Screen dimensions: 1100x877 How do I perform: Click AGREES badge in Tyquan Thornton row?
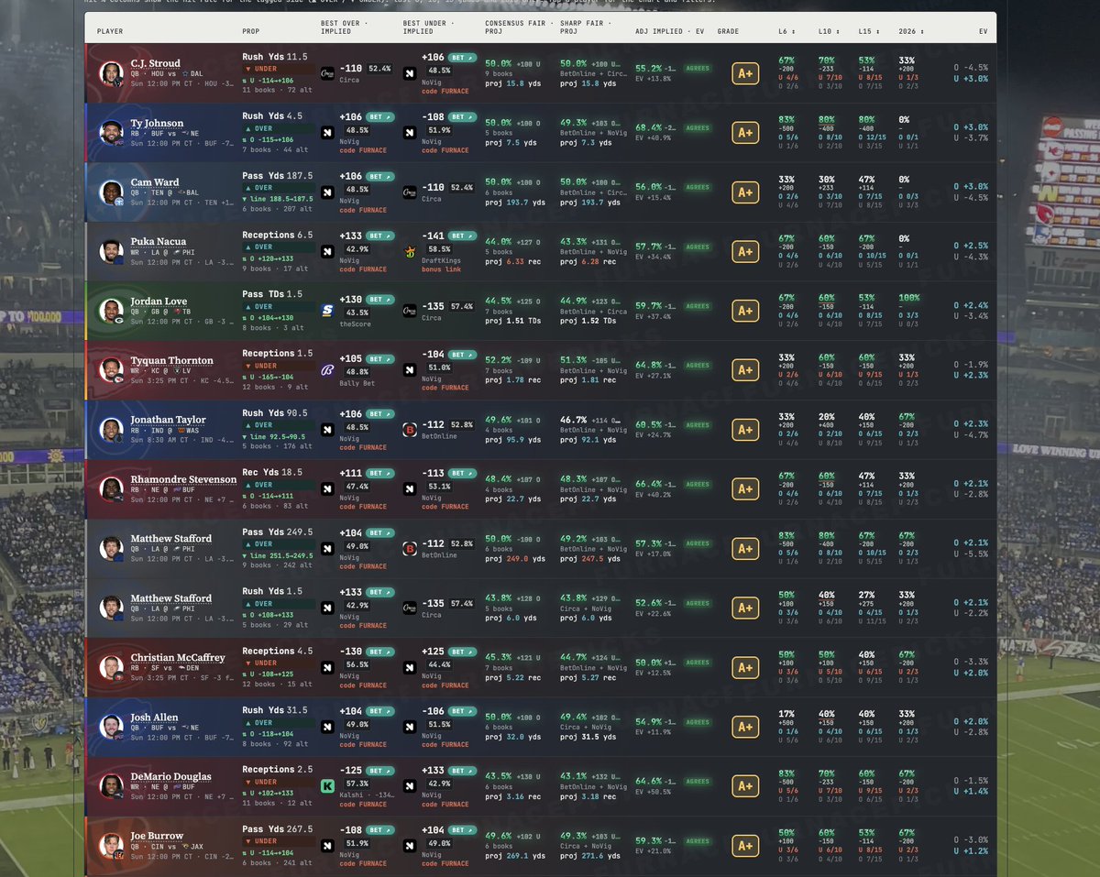(x=698, y=366)
